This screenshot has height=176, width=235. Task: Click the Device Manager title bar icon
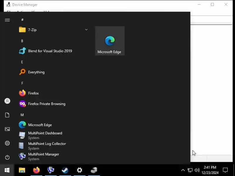click(8, 5)
